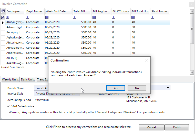Open Bill OT Hours filter operator icon
Image resolution: width=195 pixels, height=134 pixels.
coord(114,17)
